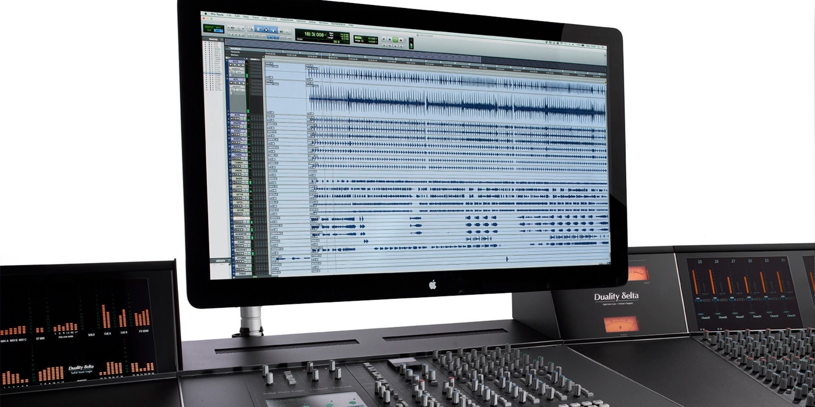Record-enable the KICK track
Viewport: 815px width, 407px height.
(x=230, y=65)
